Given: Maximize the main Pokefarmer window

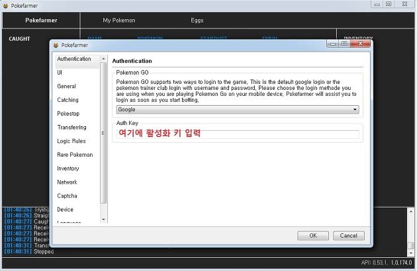Looking at the screenshot, I should [389, 4].
